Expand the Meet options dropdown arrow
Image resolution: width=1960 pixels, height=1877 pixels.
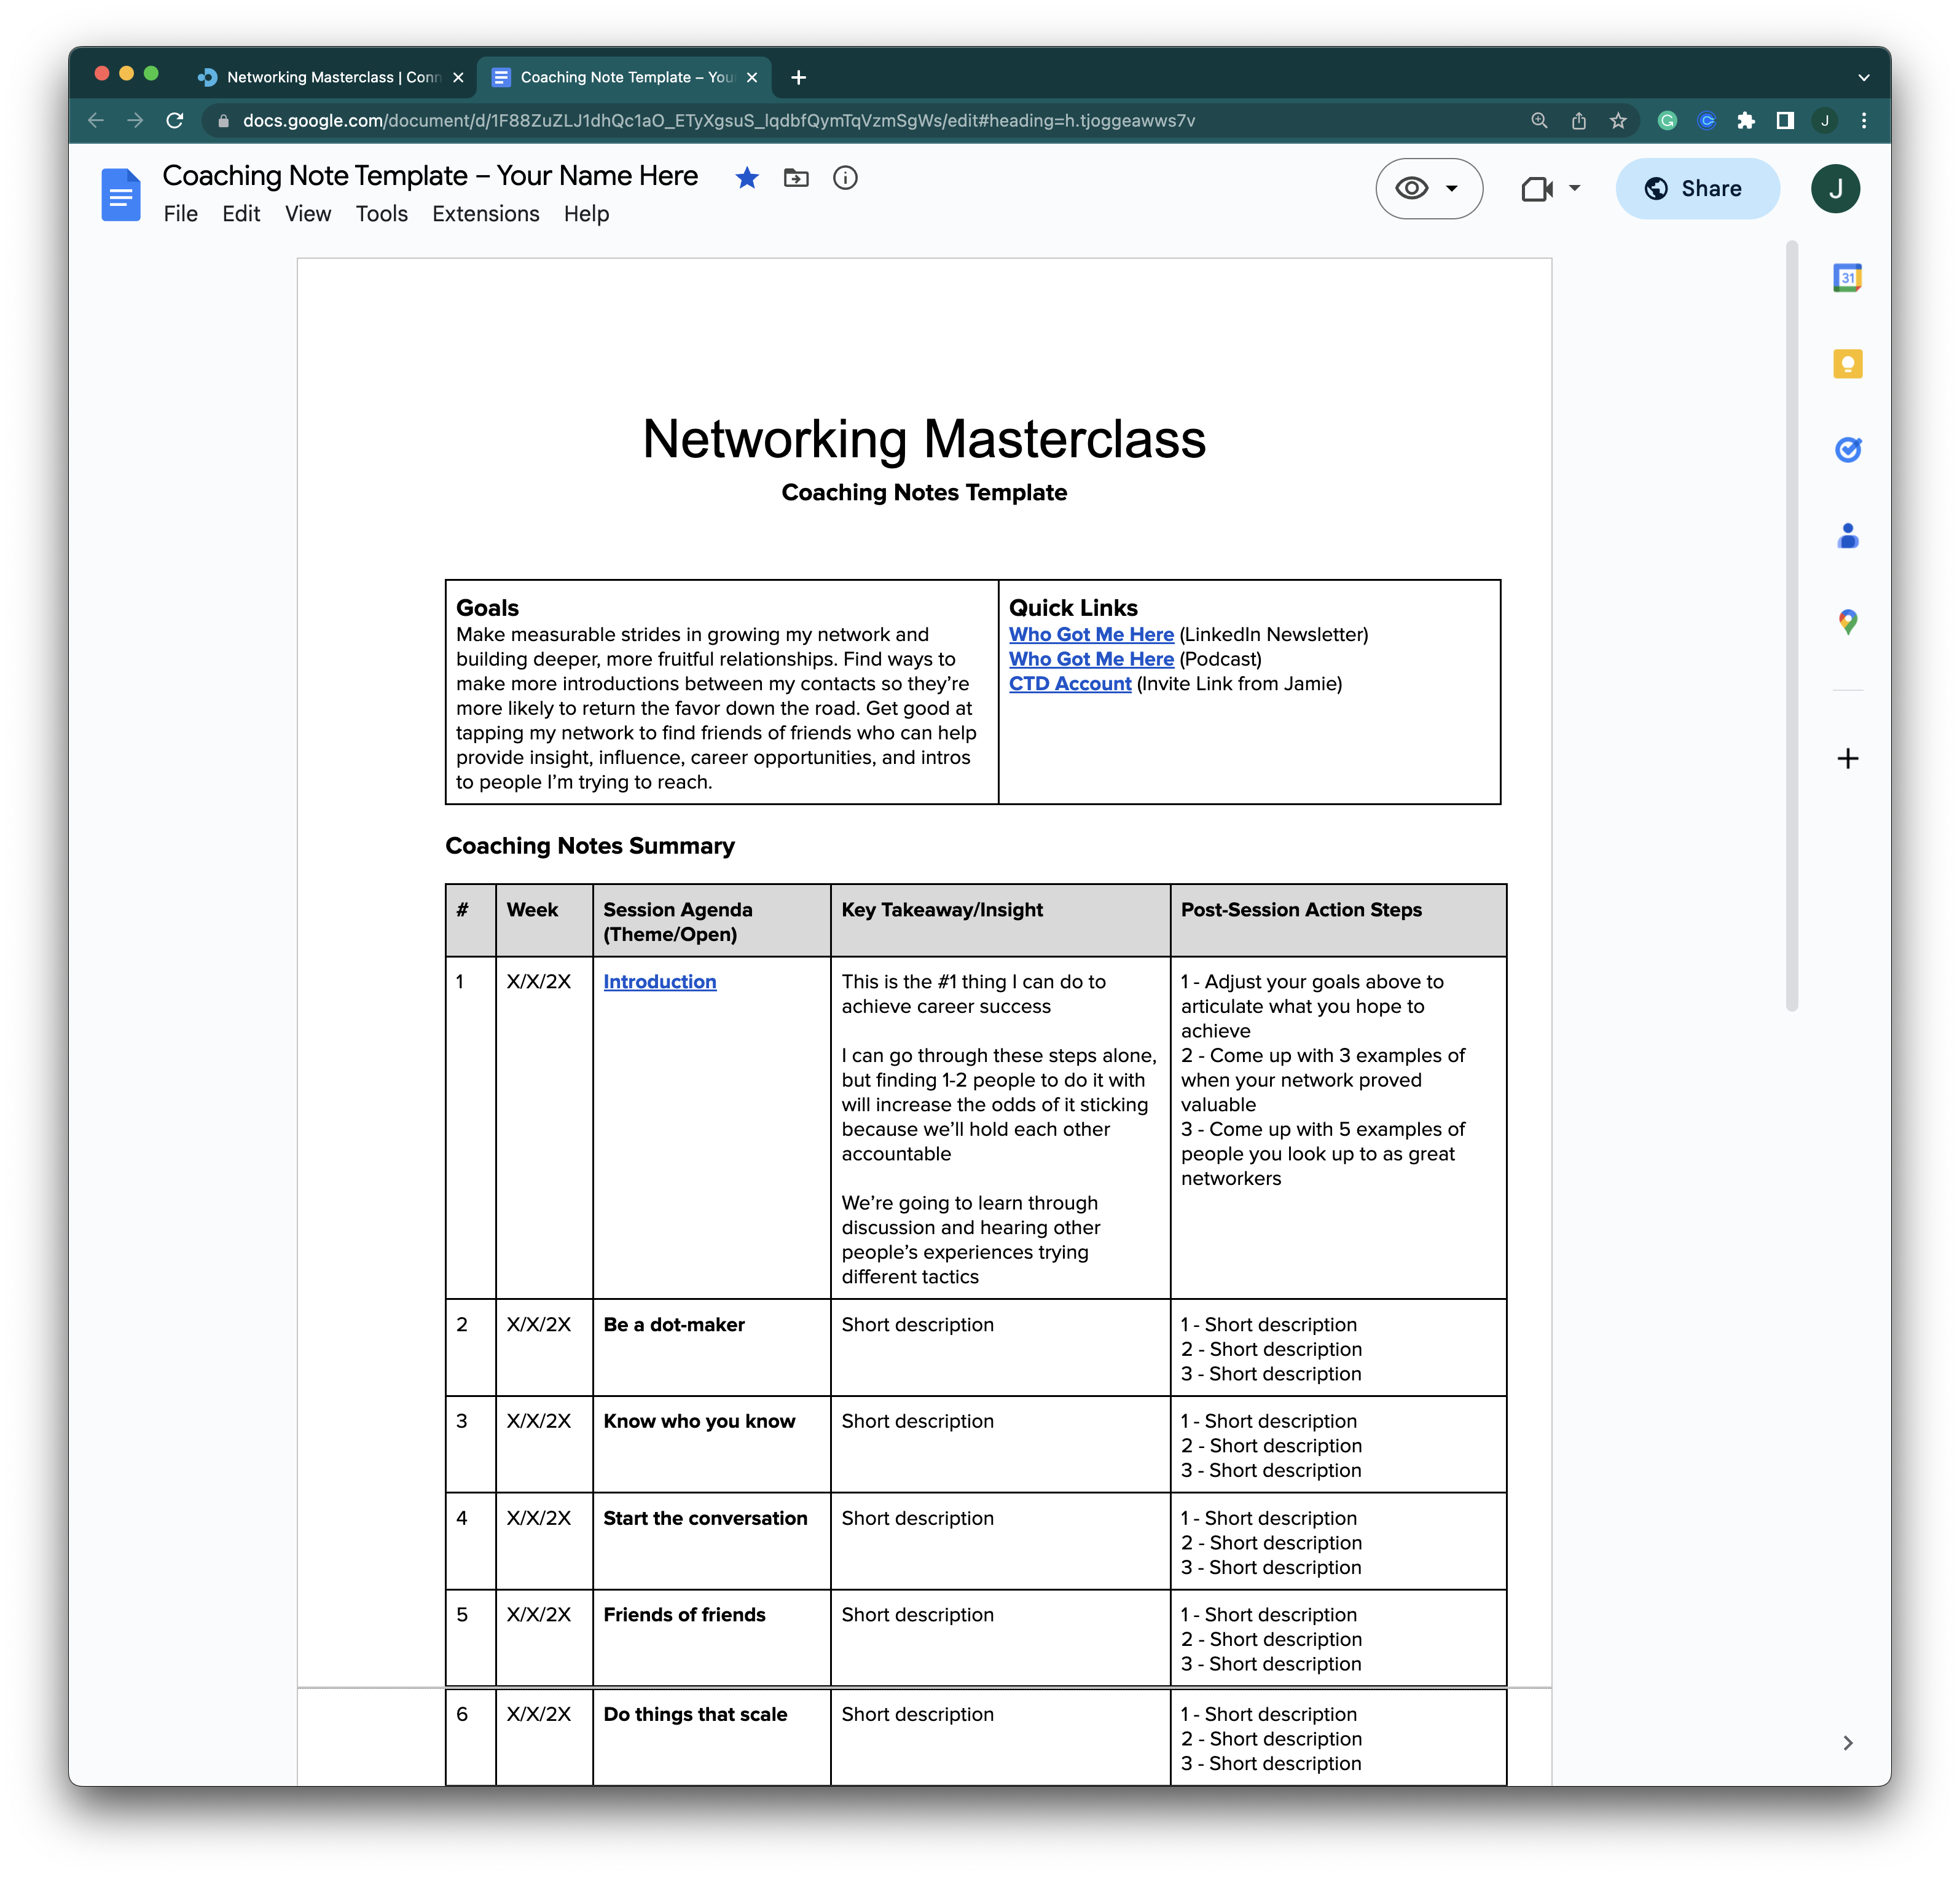pyautogui.click(x=1573, y=188)
